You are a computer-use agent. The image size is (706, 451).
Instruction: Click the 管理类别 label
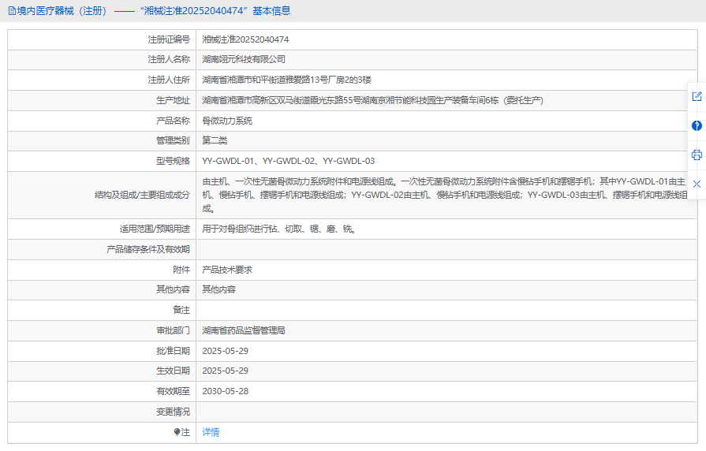click(173, 140)
